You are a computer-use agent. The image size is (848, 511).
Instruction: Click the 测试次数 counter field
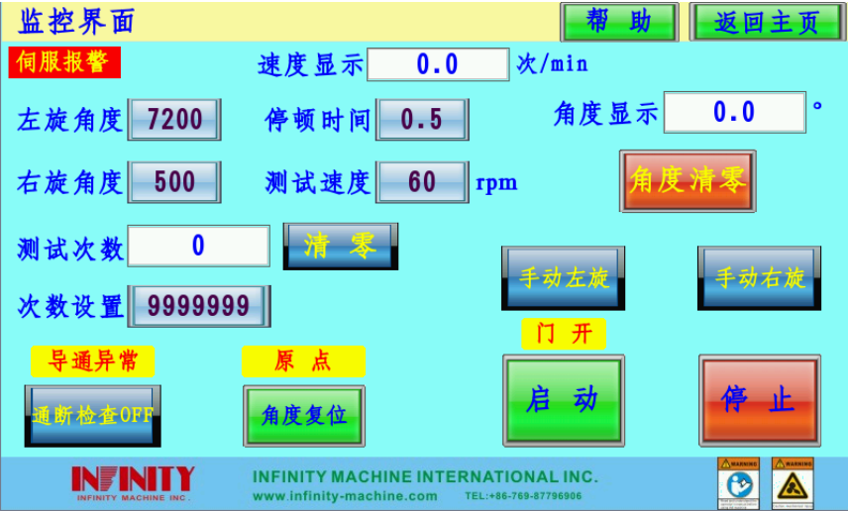coord(198,247)
